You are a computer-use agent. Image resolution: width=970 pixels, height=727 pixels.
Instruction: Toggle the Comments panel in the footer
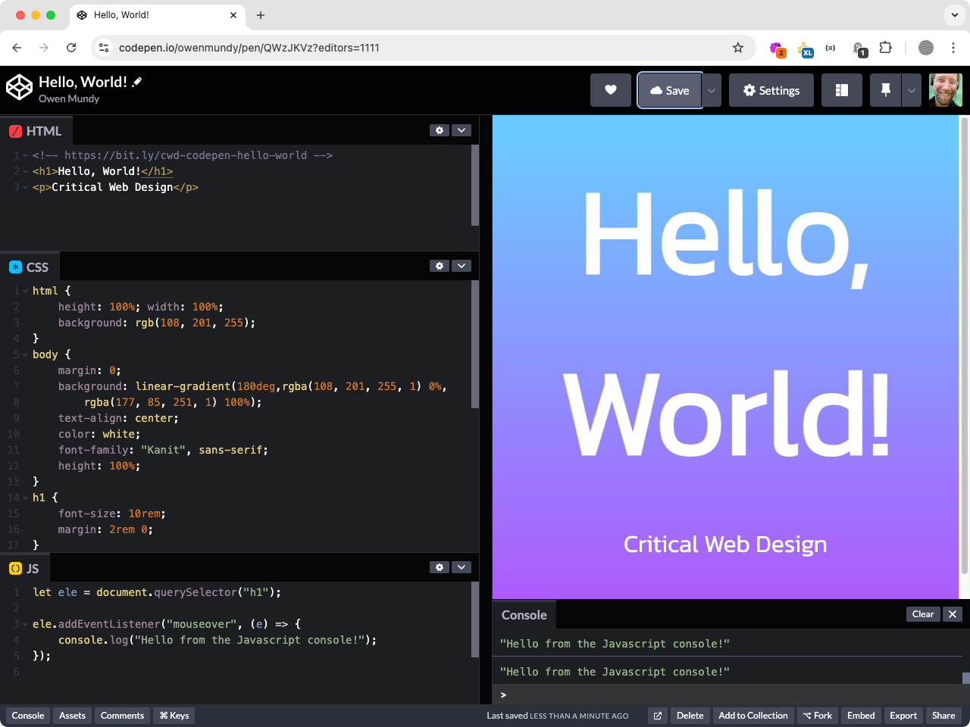pos(122,716)
